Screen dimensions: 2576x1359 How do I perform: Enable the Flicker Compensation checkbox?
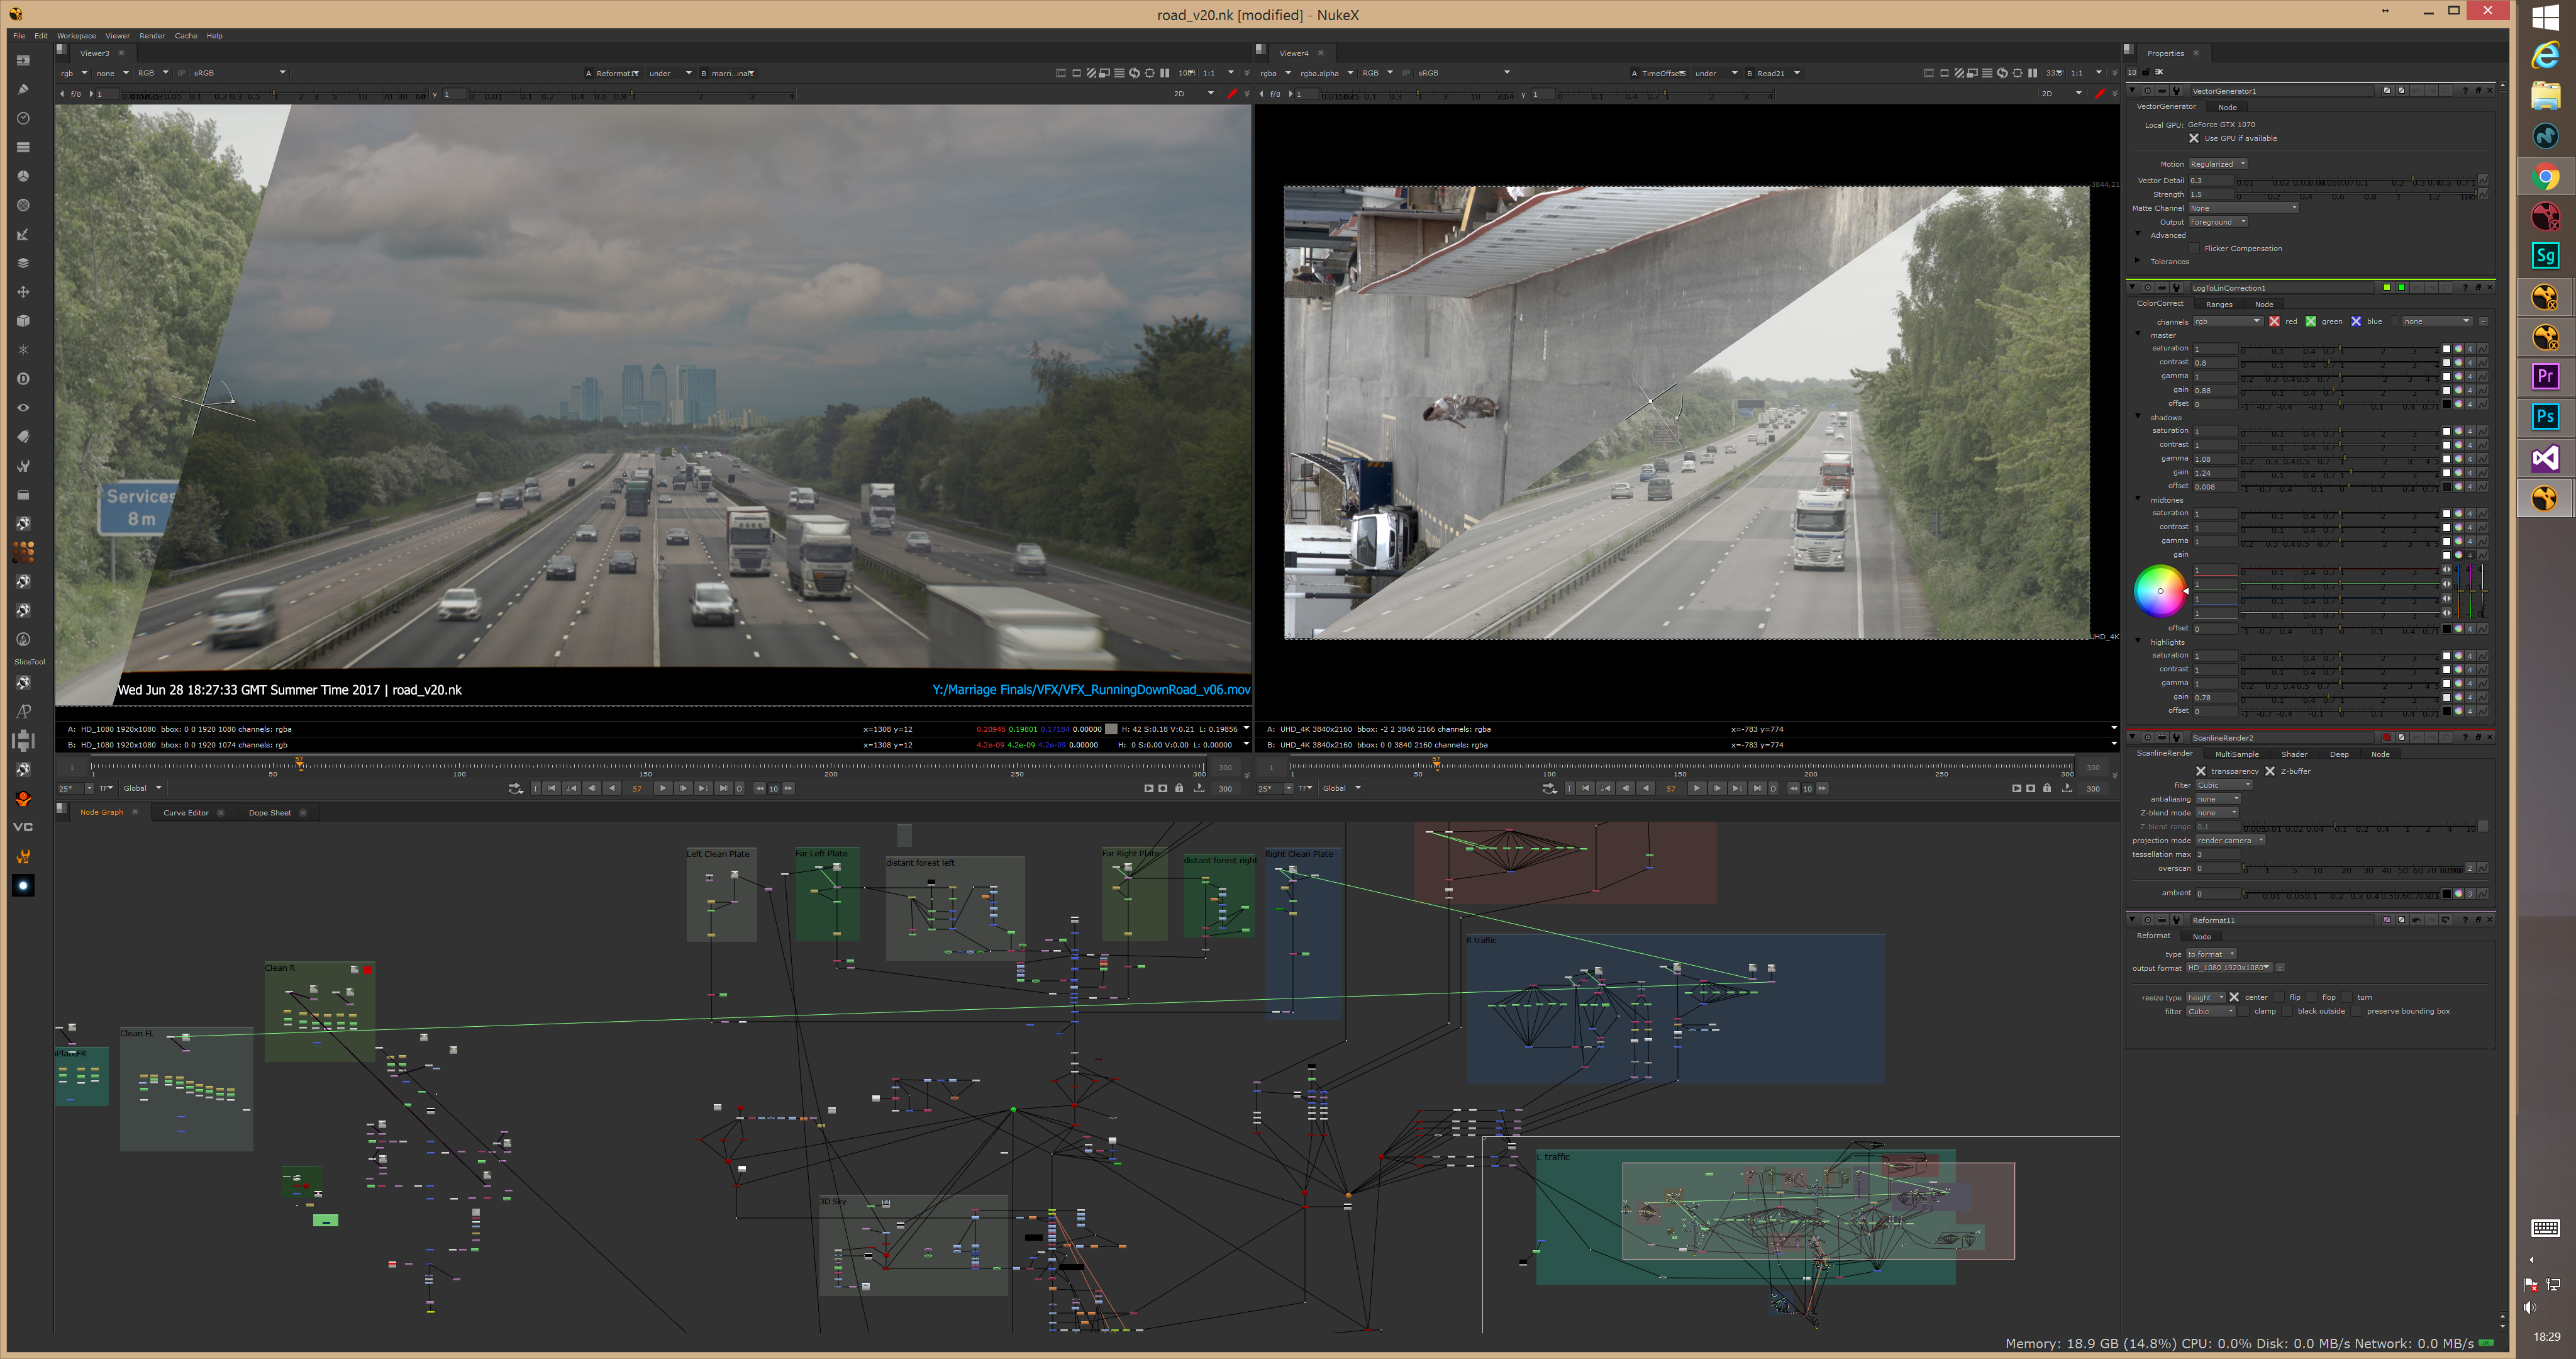pyautogui.click(x=2194, y=248)
